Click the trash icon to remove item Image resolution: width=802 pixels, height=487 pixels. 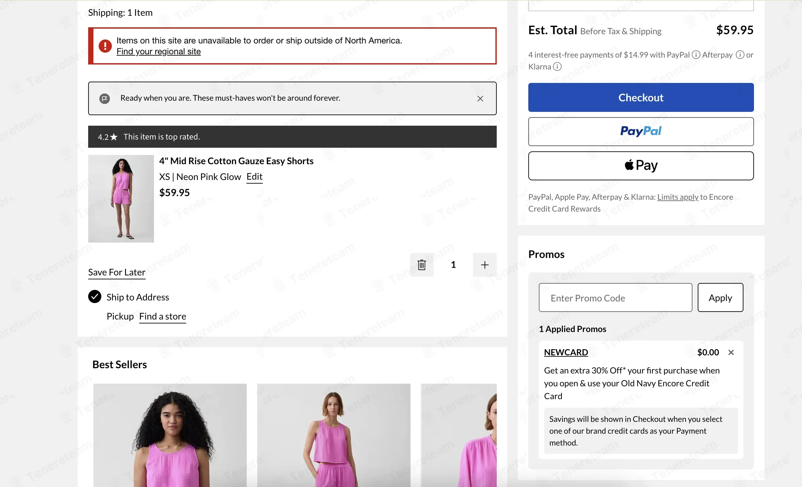[x=421, y=265]
